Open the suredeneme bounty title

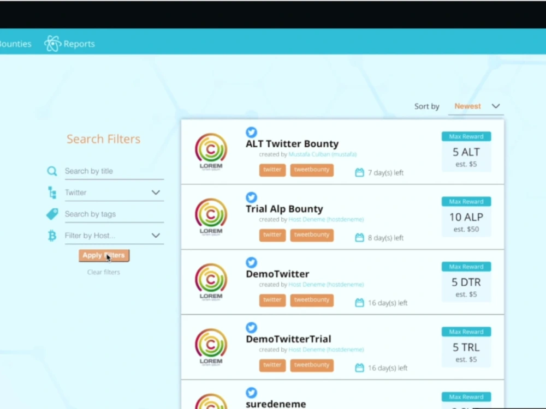(276, 404)
